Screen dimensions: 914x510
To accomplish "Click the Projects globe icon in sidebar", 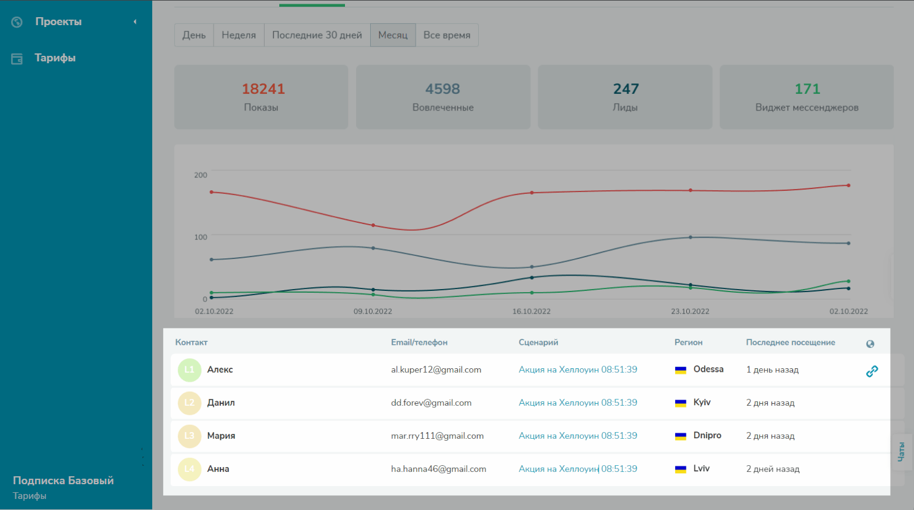I will click(17, 22).
